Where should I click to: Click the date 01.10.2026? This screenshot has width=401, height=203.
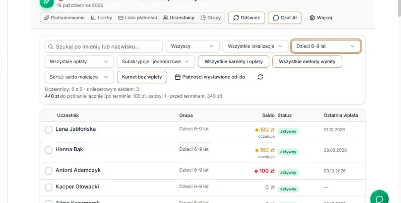[x=334, y=130]
